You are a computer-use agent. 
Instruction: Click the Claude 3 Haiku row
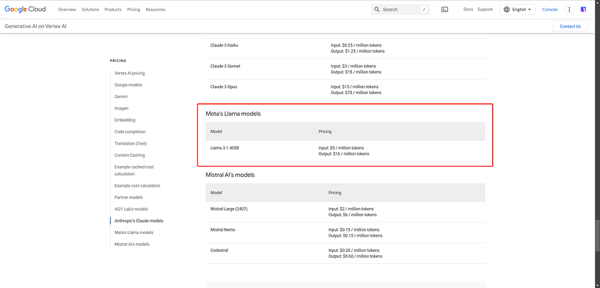(345, 48)
